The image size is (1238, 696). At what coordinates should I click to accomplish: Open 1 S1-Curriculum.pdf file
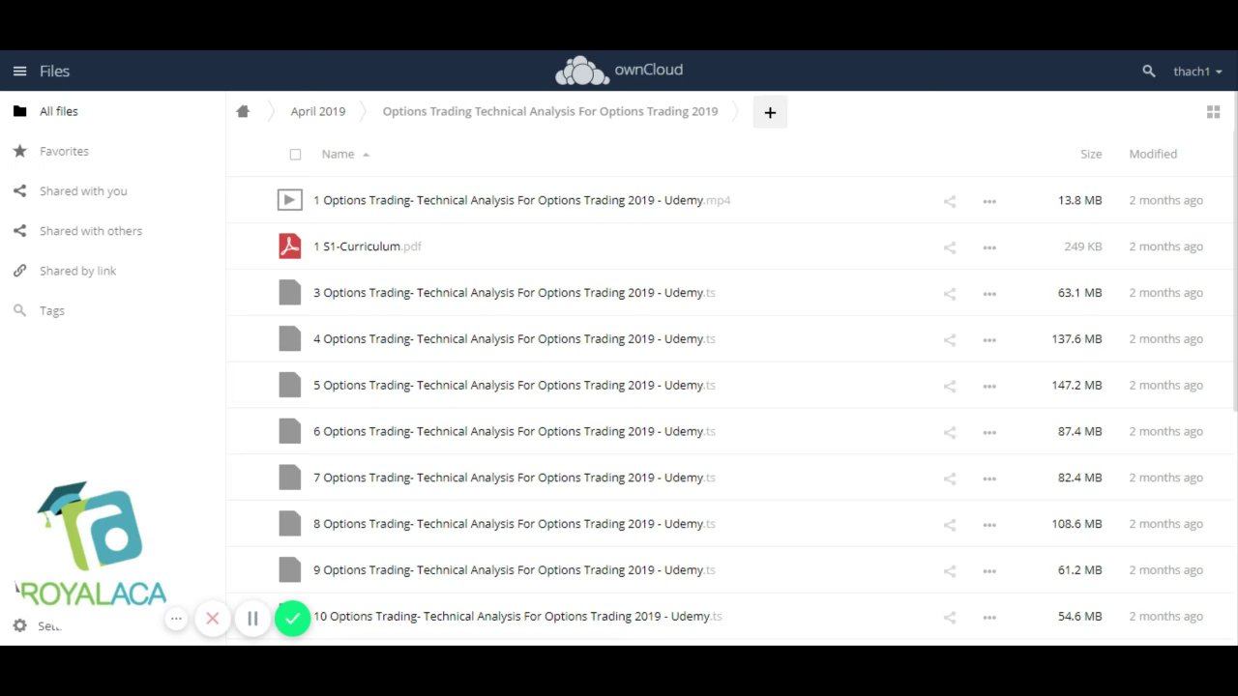tap(368, 246)
